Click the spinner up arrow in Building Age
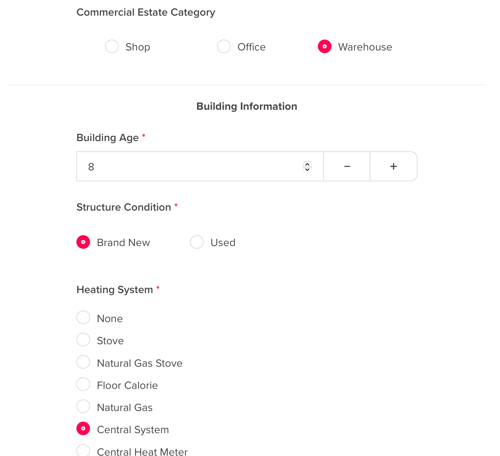This screenshot has height=456, width=500. coord(307,164)
